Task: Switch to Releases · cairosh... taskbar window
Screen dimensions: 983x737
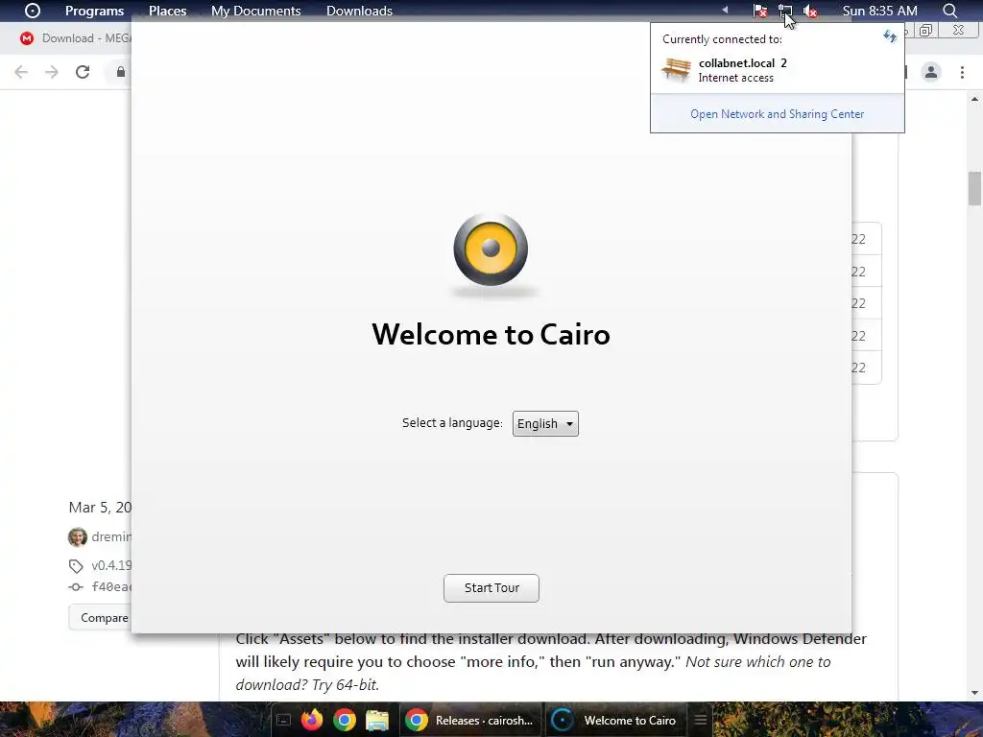Action: pos(471,720)
